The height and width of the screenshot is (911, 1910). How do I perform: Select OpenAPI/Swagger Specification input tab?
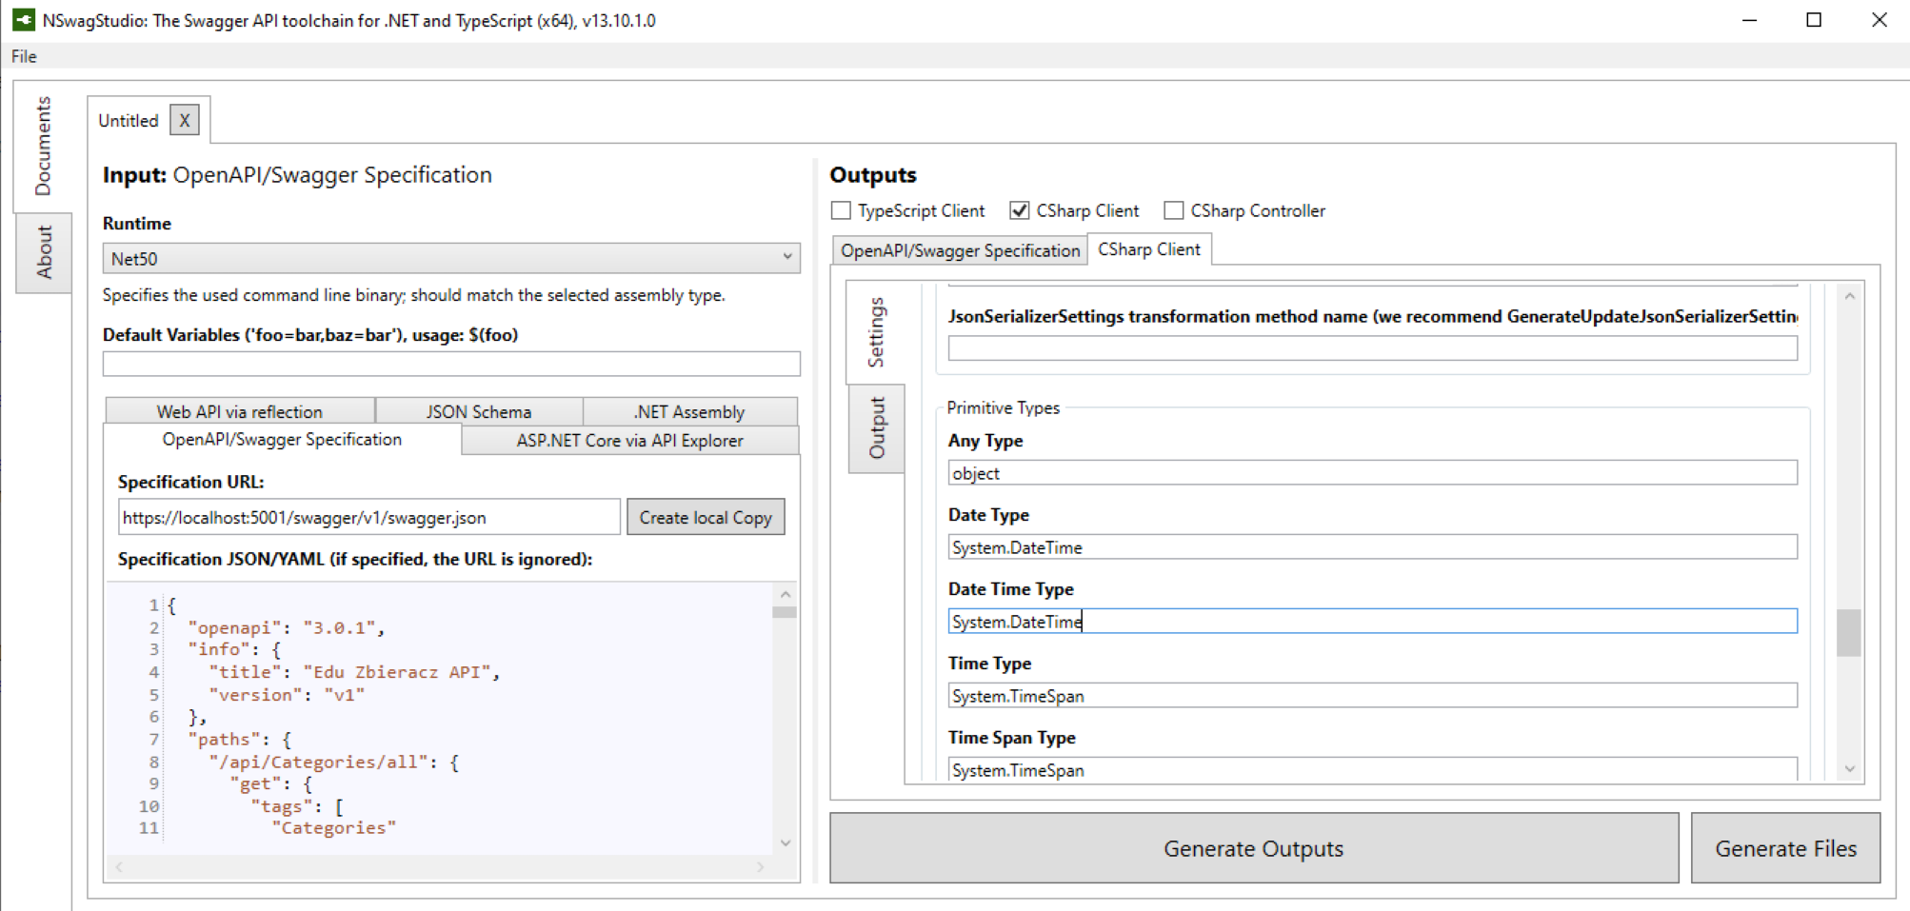point(283,439)
